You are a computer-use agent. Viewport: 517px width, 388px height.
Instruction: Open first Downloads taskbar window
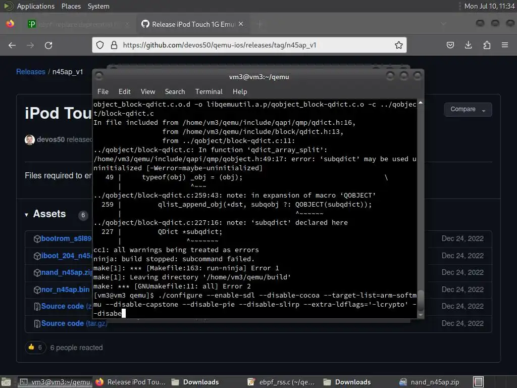click(195, 382)
